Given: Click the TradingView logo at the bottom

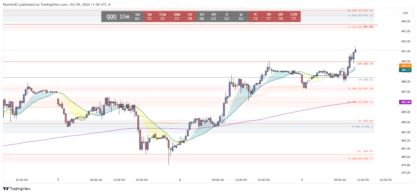Looking at the screenshot, I should point(17,189).
